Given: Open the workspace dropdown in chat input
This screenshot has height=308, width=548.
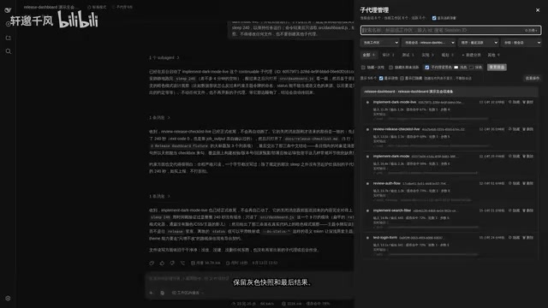Looking at the screenshot, I should pos(188,293).
